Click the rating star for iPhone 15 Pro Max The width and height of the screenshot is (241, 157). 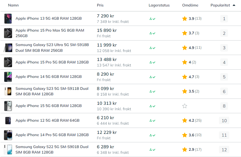[185, 33]
